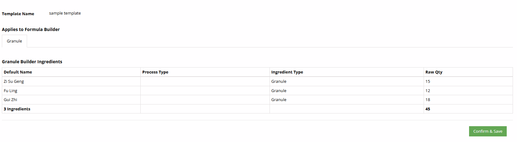Click Granule type in Zi Su Geng row

pos(279,81)
